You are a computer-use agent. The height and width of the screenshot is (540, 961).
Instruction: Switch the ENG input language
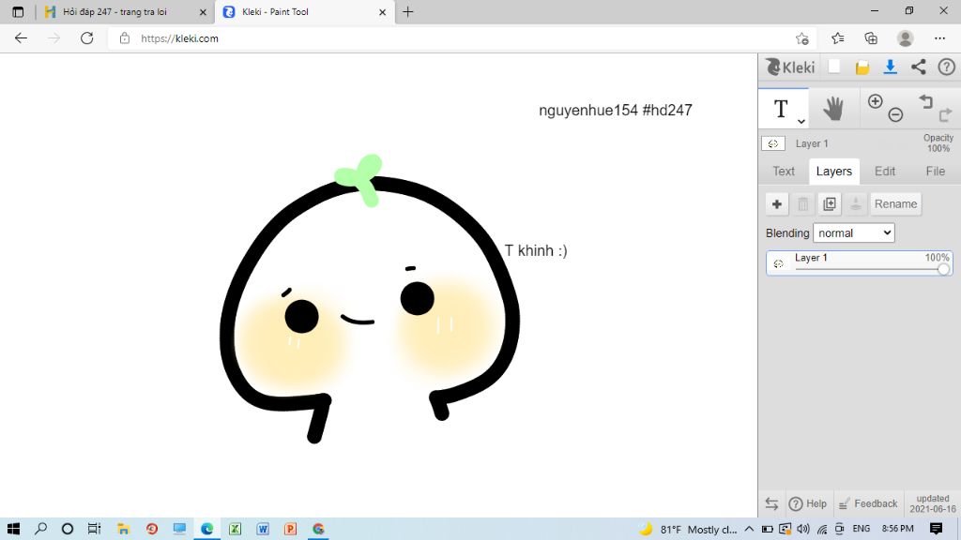tap(862, 529)
